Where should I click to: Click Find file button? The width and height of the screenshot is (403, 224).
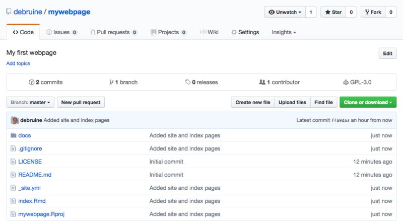[323, 102]
